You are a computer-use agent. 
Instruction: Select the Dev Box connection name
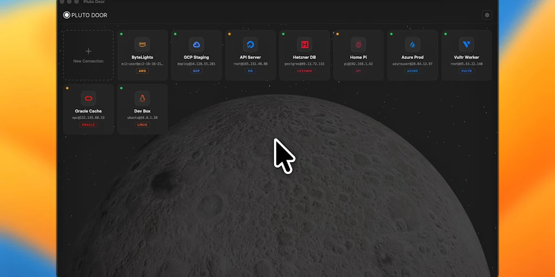[x=143, y=111]
